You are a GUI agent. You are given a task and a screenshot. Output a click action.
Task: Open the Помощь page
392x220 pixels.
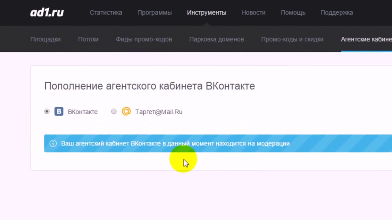pos(293,13)
